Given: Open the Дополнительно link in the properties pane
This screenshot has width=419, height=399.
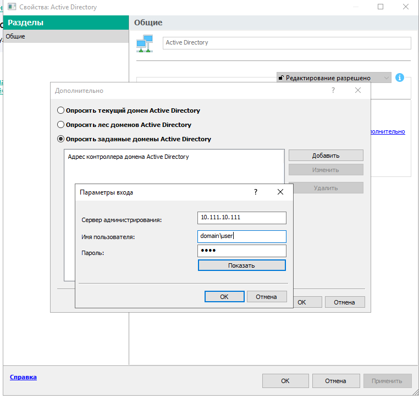Looking at the screenshot, I should [388, 131].
